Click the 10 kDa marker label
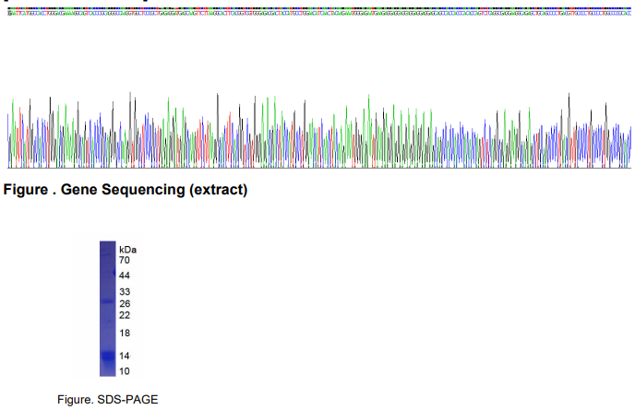 click(x=125, y=371)
